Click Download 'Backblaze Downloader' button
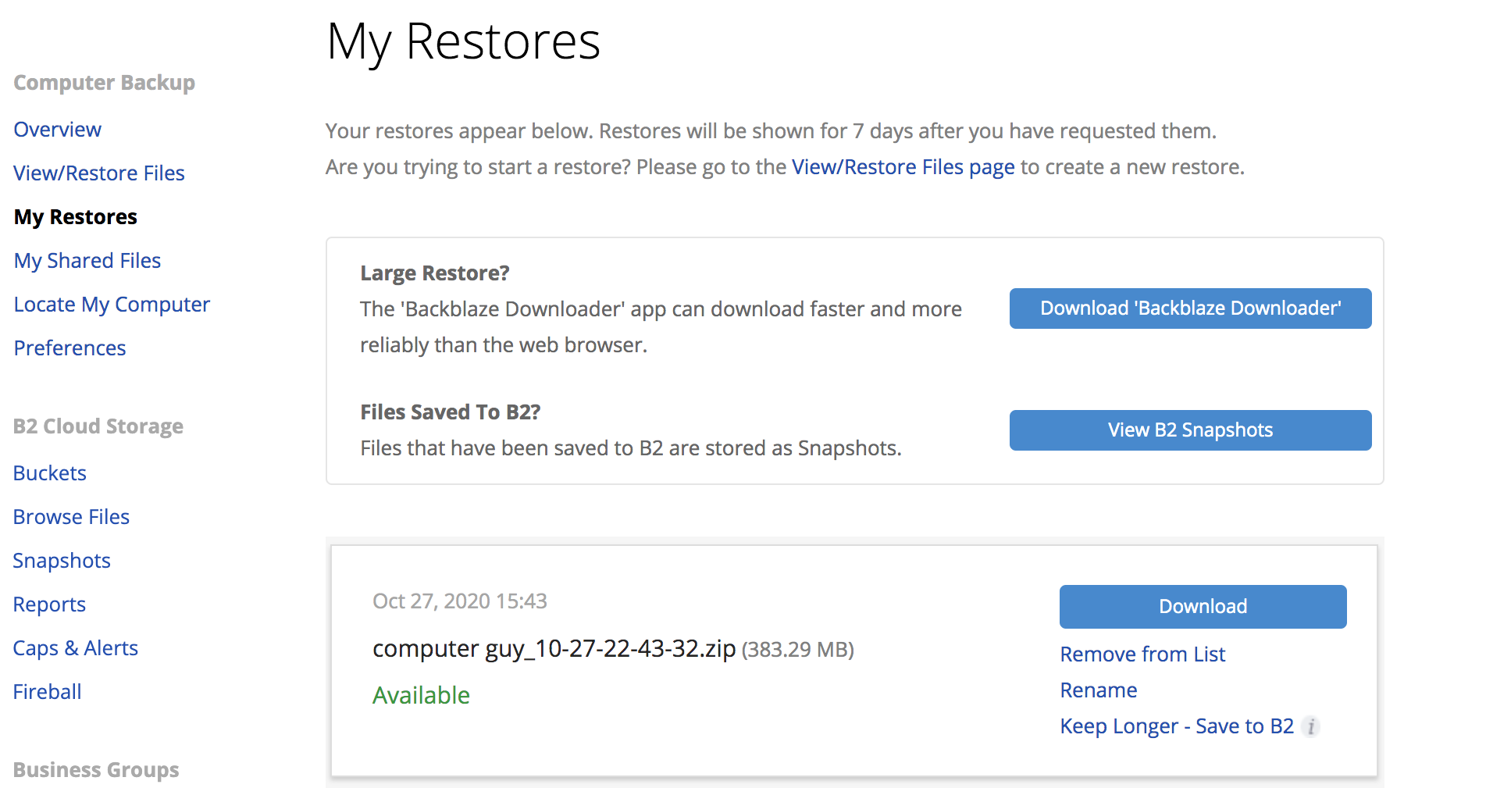This screenshot has width=1486, height=788. [1190, 308]
